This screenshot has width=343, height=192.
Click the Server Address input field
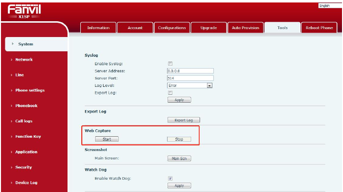(190, 71)
